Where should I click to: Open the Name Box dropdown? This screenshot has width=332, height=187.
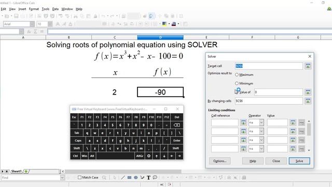coord(21,32)
